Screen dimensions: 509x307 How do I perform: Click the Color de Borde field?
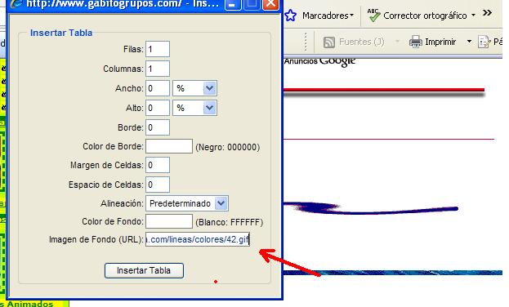click(169, 146)
